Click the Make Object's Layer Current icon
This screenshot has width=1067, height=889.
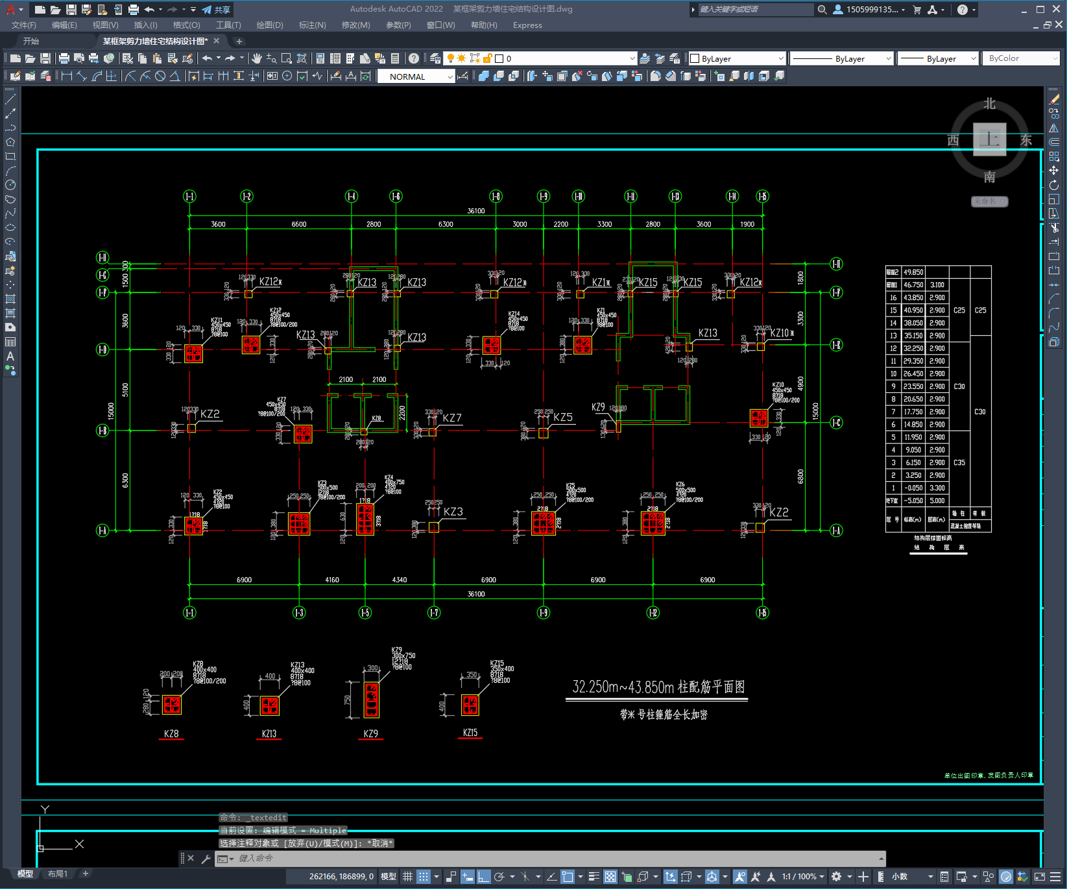pos(645,58)
